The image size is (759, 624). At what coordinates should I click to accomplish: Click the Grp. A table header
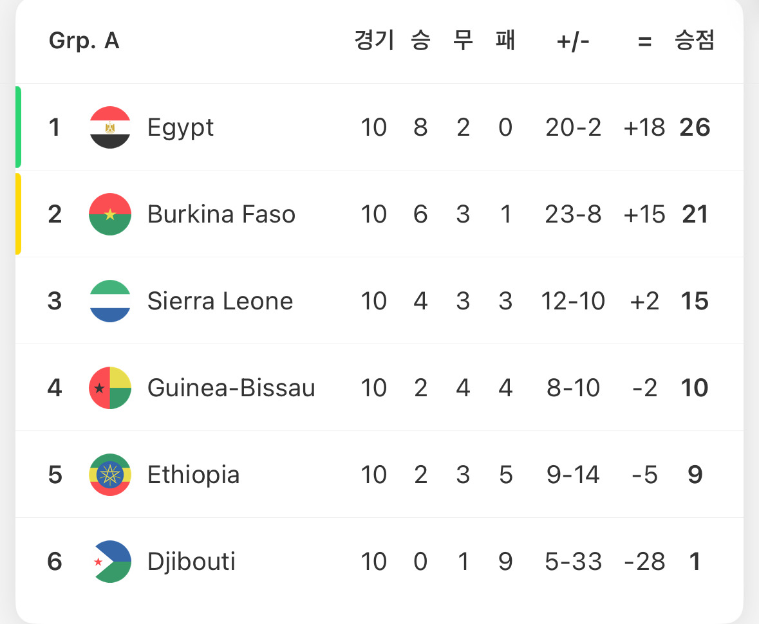[84, 41]
